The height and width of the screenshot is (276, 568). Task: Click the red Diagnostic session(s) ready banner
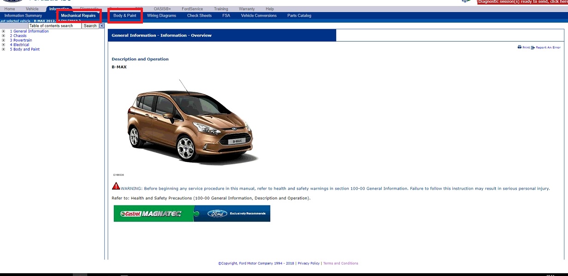click(x=522, y=2)
